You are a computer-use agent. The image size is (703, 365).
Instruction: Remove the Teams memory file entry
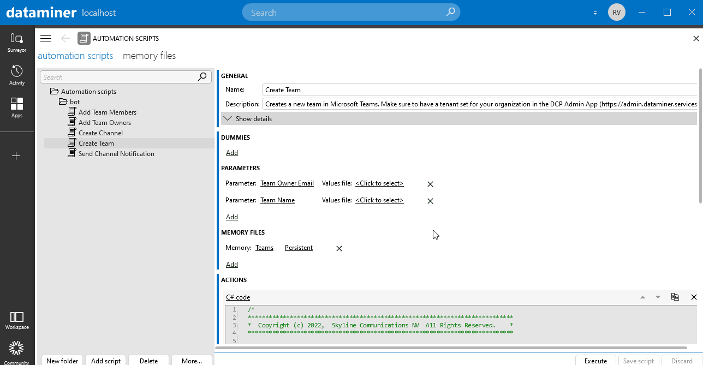tap(339, 248)
